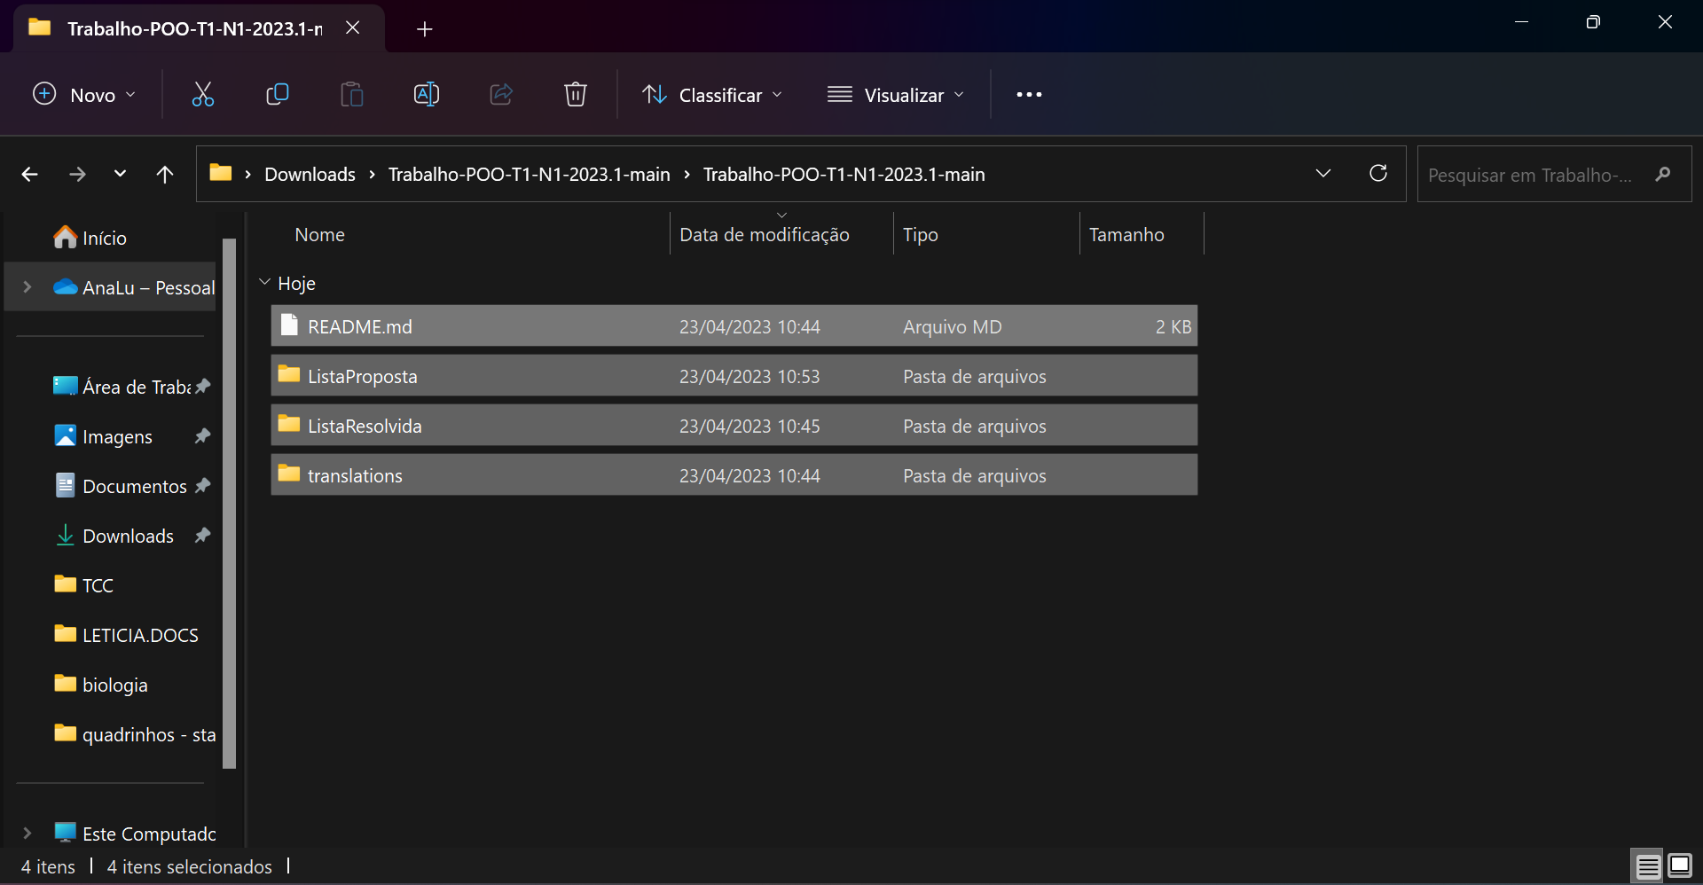Navigate up one folder level
Viewport: 1703px width, 885px height.
165,174
